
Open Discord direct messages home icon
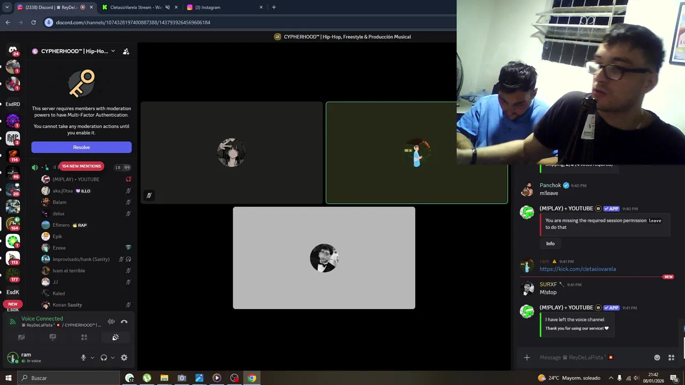pyautogui.click(x=13, y=50)
